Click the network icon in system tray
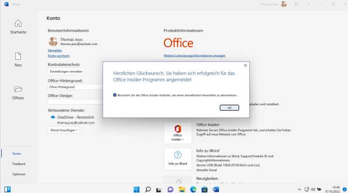 [307, 189]
